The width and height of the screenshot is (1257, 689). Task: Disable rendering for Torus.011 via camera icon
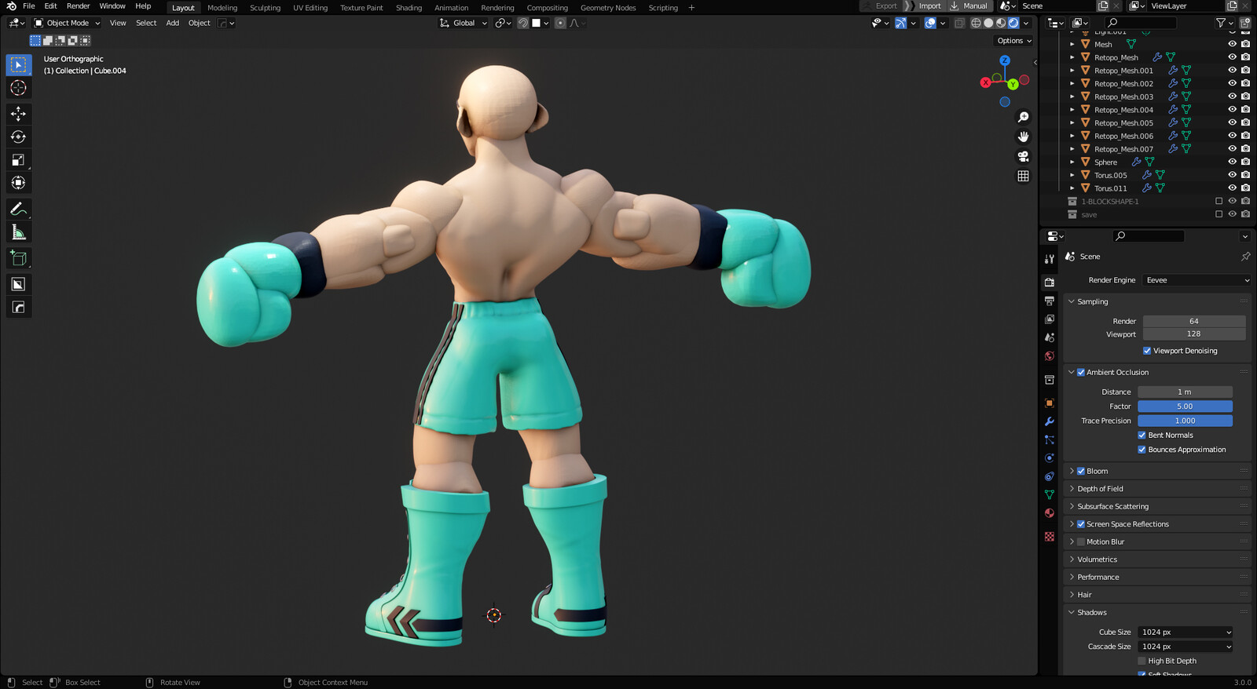1245,188
